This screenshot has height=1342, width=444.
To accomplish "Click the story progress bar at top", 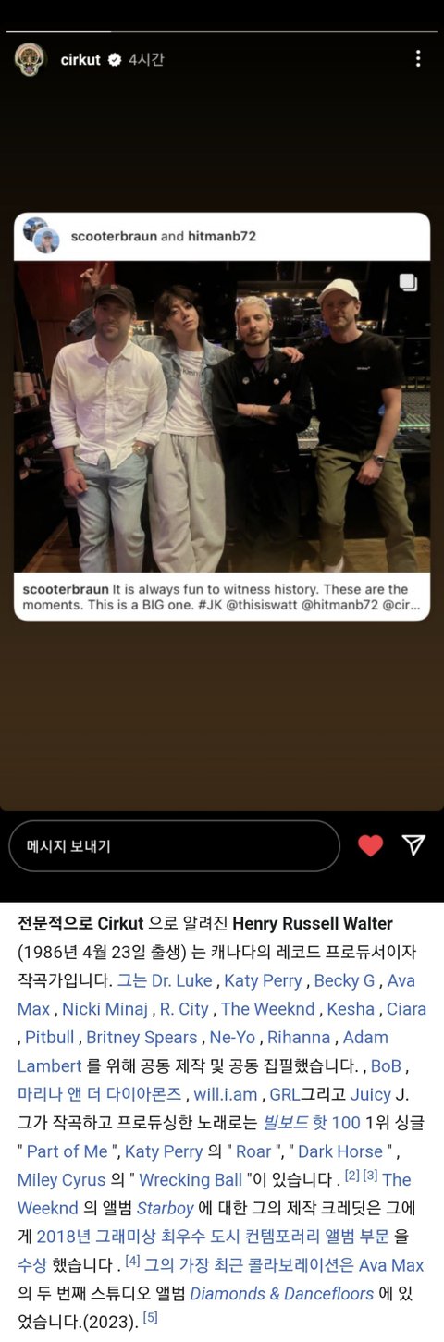I will 222,31.
